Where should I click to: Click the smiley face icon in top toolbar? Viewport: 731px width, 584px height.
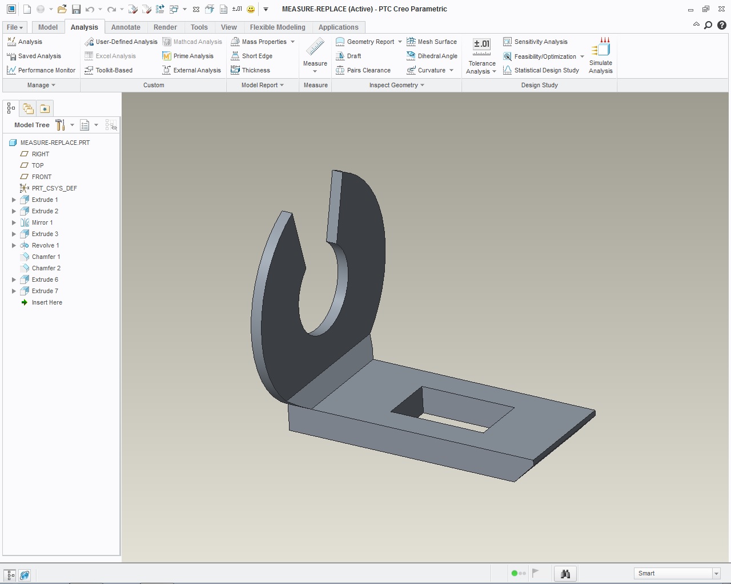pos(251,9)
